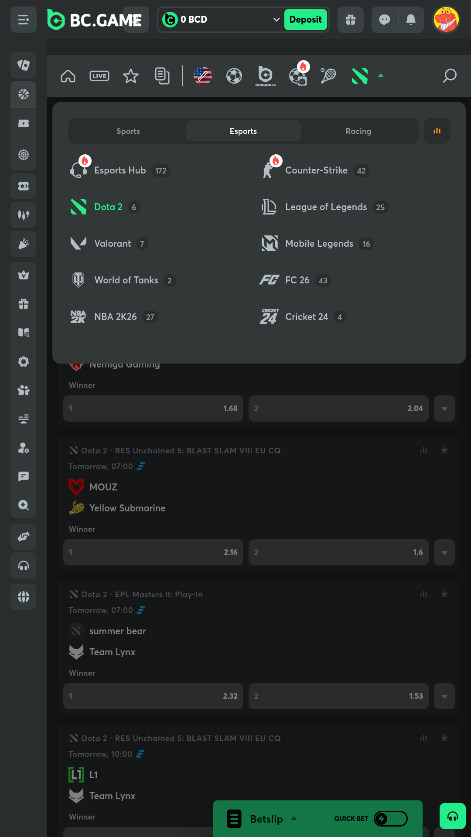This screenshot has height=837, width=471.
Task: Open the orange statistics chart button
Action: click(437, 131)
